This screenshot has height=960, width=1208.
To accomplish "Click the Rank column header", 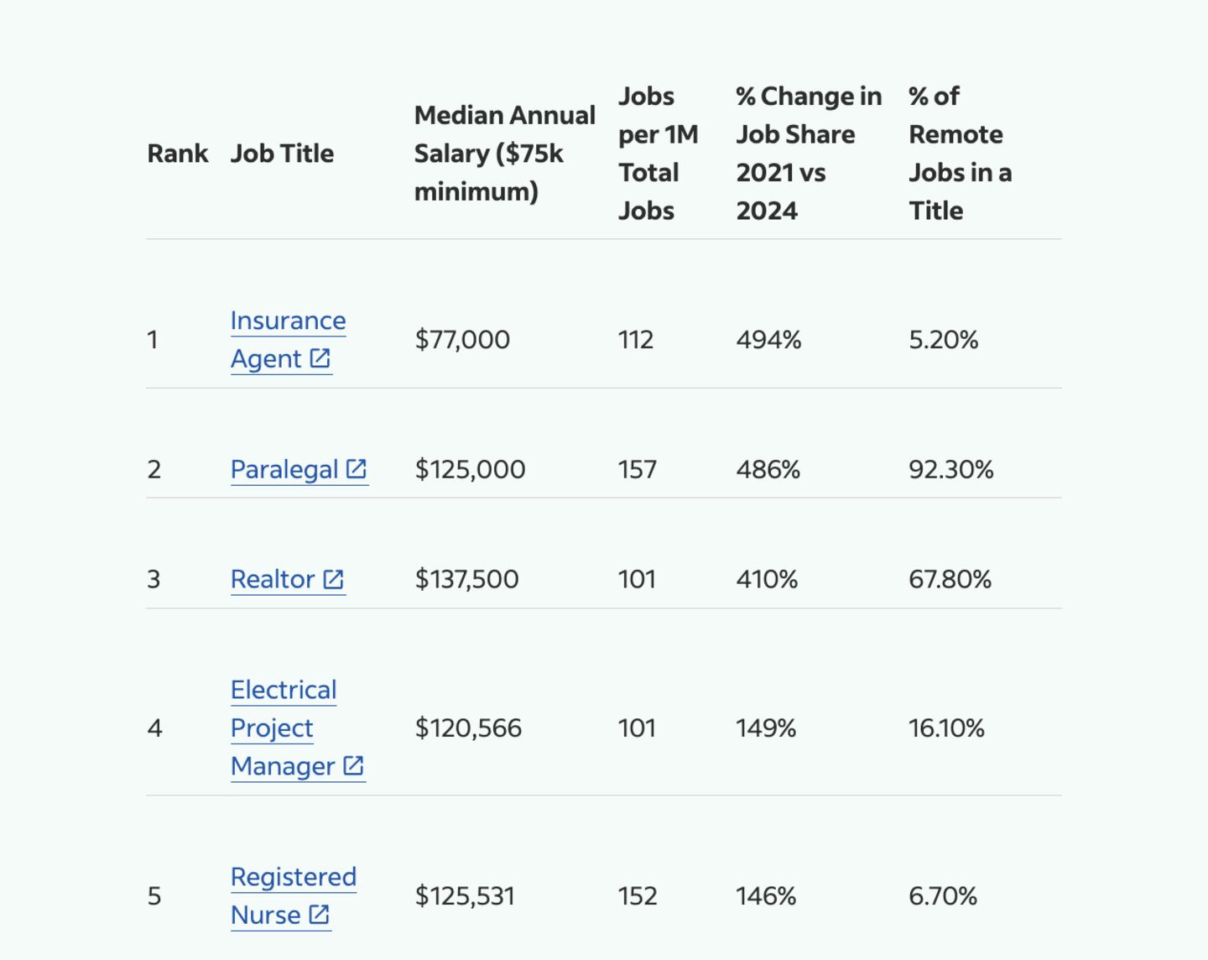I will [x=177, y=154].
